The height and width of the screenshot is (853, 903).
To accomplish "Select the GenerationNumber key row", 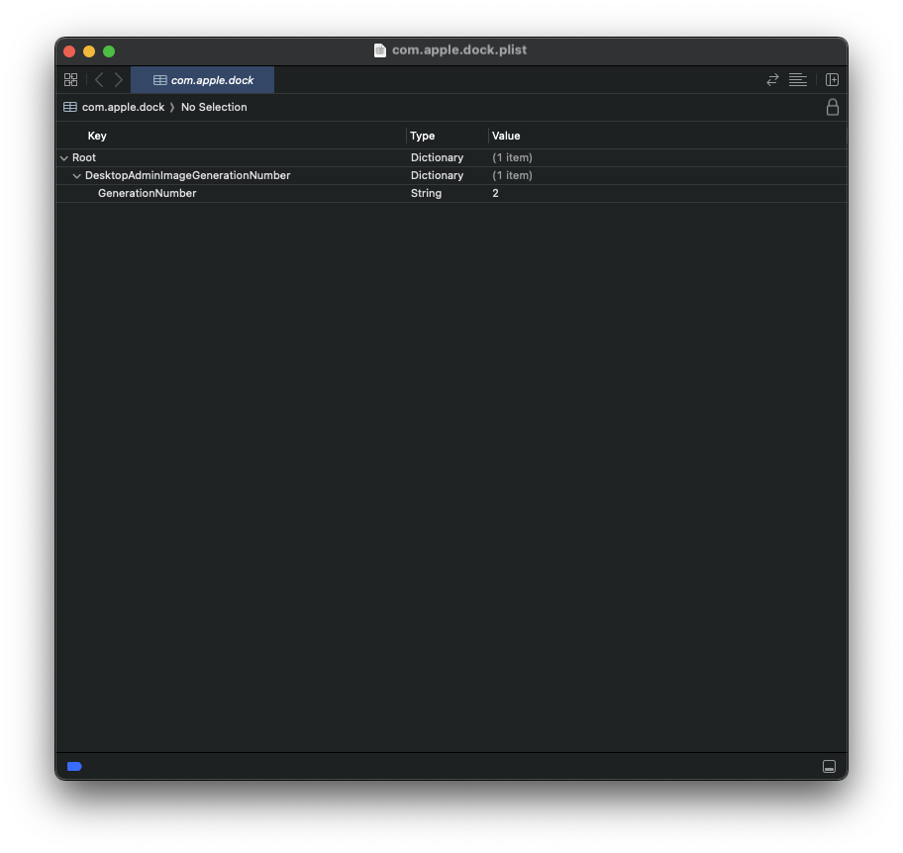I will tap(147, 193).
